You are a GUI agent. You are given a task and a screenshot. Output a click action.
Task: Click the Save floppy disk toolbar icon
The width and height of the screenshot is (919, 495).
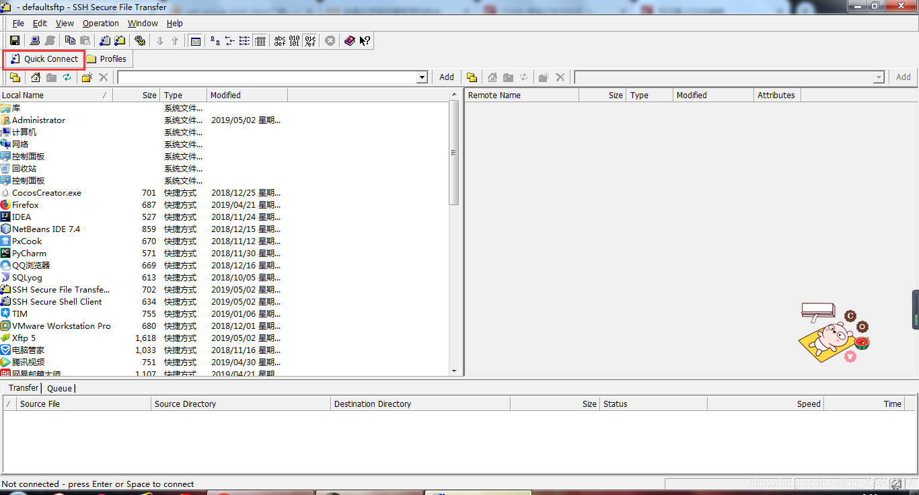tap(15, 41)
